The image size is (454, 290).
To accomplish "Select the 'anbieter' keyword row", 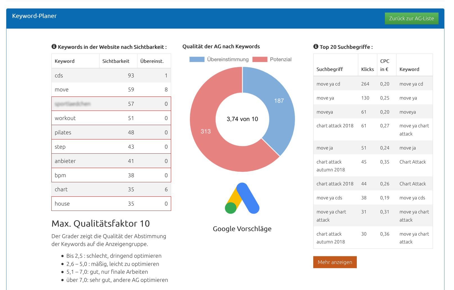I will 111,161.
